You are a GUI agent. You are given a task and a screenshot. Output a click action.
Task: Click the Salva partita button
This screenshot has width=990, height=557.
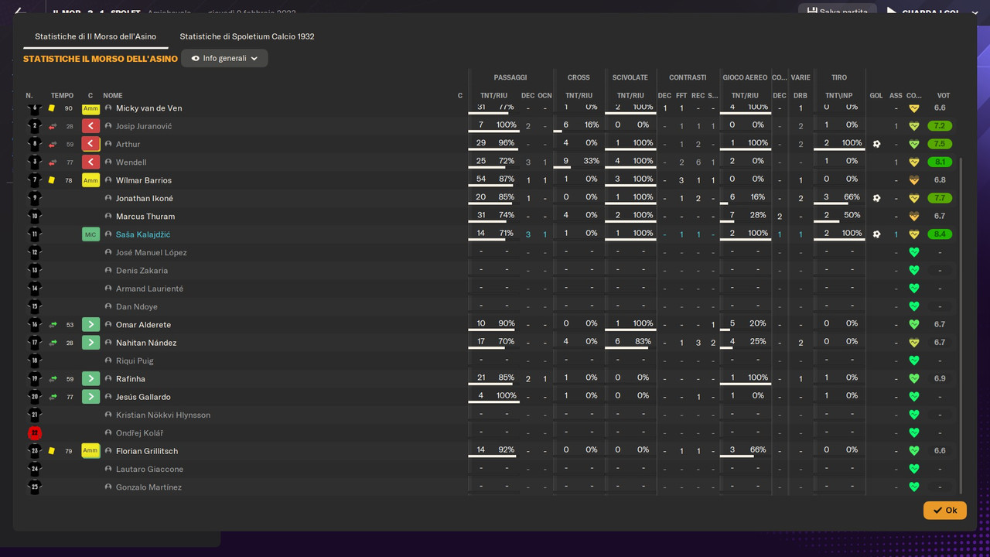(838, 12)
